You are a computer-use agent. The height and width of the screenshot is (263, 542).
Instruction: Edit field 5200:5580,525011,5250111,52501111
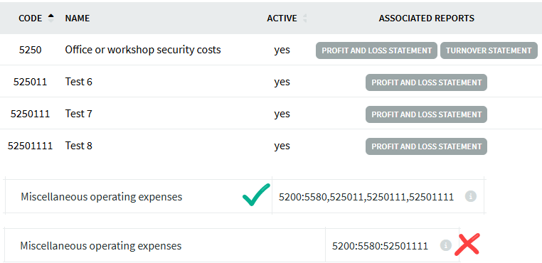click(378, 197)
